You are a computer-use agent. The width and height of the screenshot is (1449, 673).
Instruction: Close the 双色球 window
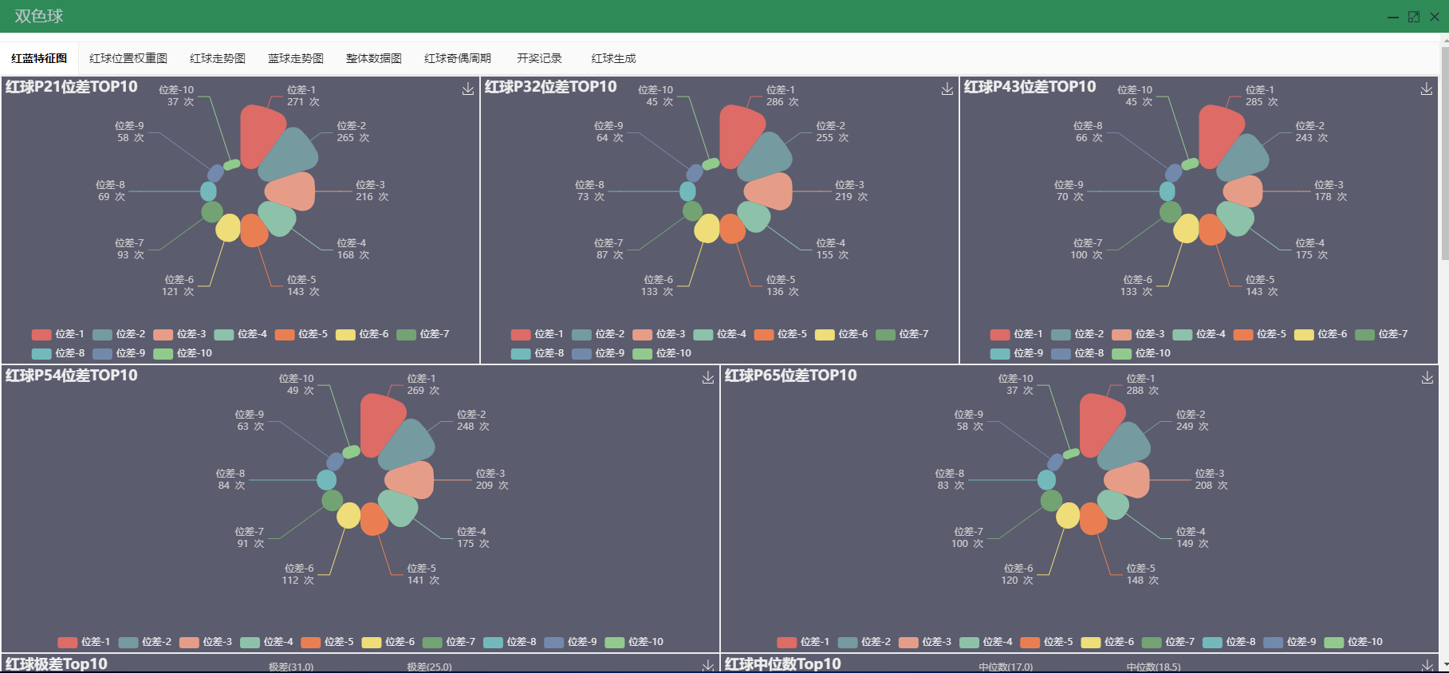click(1435, 17)
